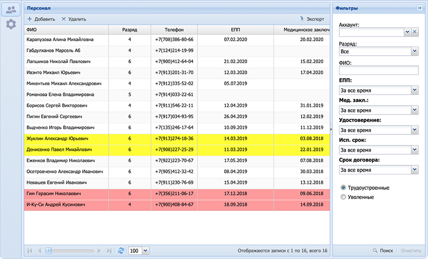Select the Уволенные radio button
Image resolution: width=428 pixels, height=259 pixels.
pos(343,197)
